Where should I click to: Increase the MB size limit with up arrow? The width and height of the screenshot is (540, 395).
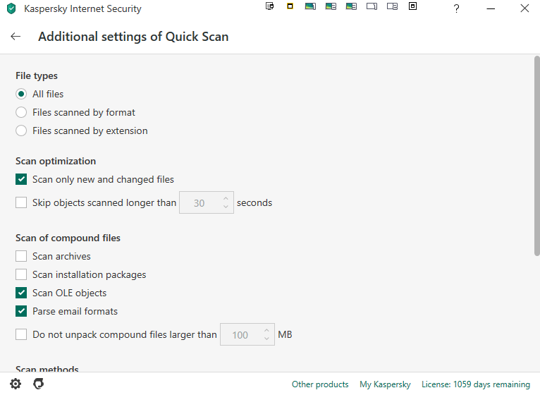(x=266, y=330)
